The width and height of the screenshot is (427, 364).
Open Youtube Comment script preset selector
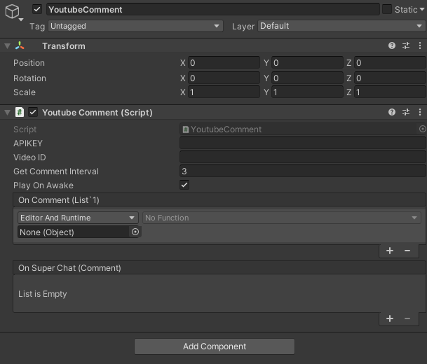(406, 112)
